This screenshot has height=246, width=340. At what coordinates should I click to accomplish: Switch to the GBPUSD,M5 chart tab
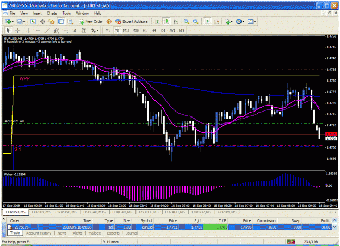point(67,212)
